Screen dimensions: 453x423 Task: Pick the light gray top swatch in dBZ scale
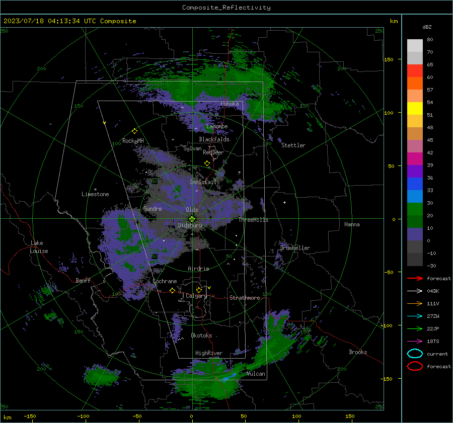[415, 46]
